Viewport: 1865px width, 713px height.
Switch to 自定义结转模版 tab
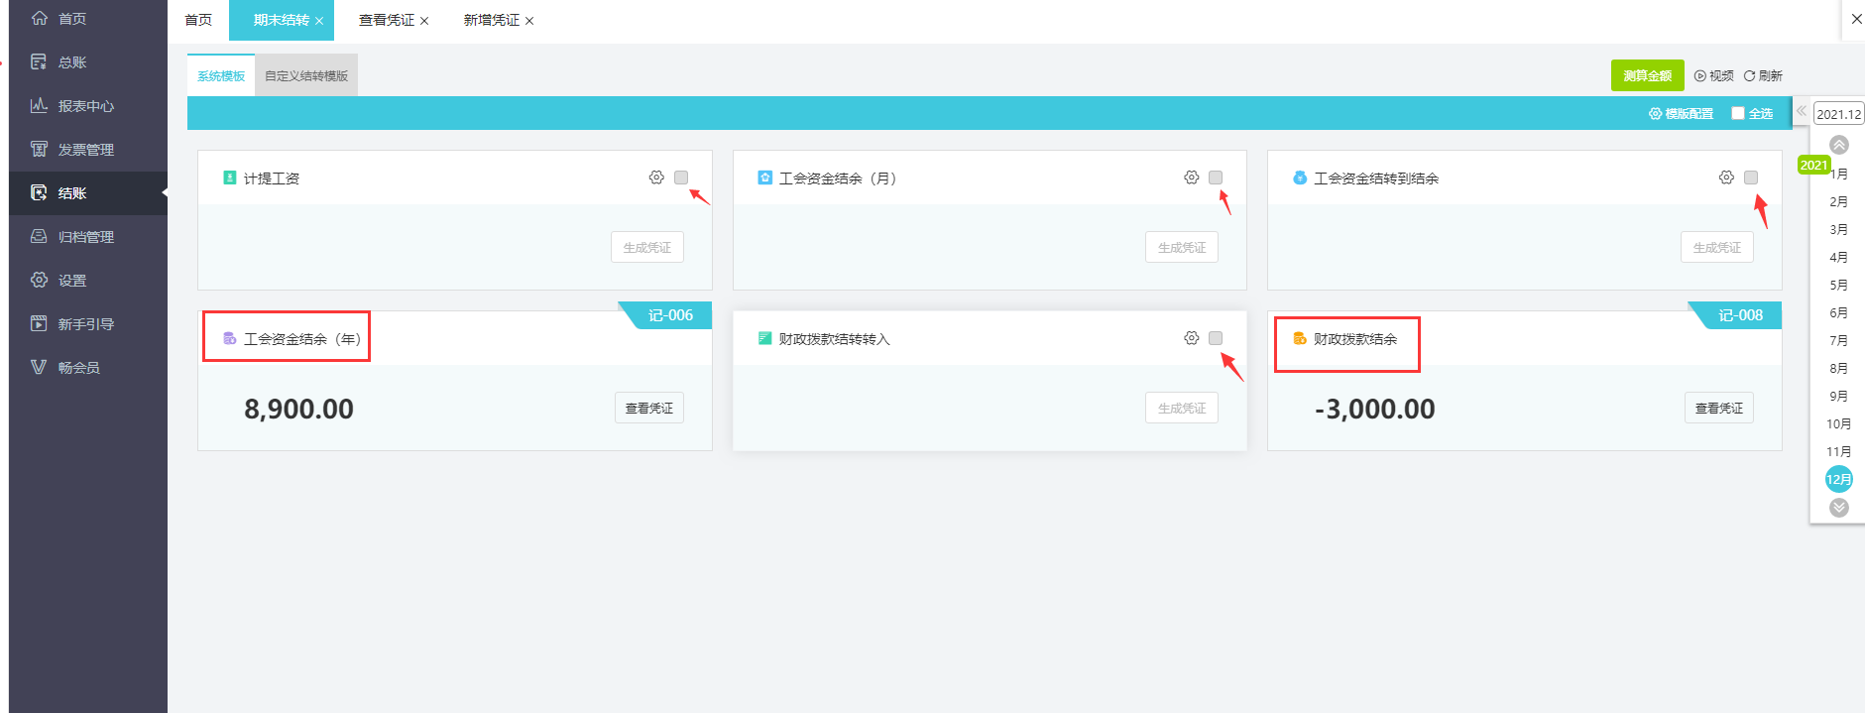point(306,76)
